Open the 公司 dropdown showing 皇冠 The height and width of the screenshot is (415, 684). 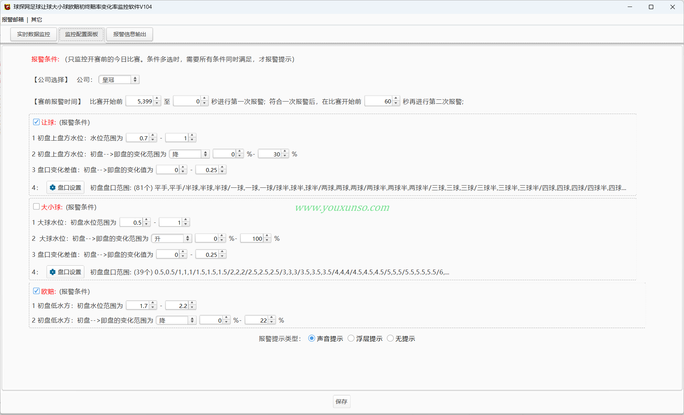[x=119, y=80]
